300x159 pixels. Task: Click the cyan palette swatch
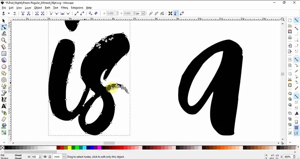(84, 147)
